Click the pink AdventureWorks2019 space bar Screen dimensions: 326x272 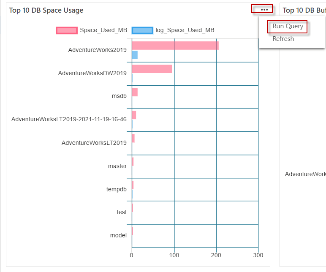click(x=175, y=46)
